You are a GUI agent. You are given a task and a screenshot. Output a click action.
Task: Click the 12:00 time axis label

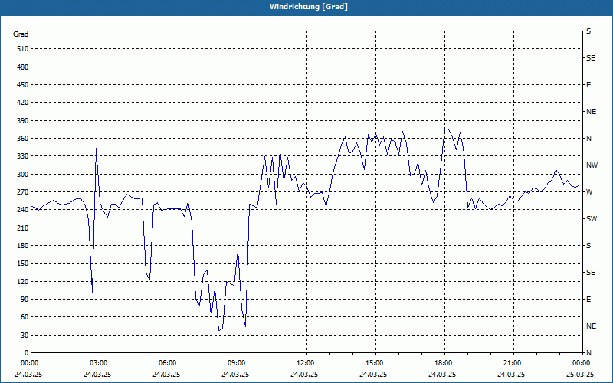[305, 363]
